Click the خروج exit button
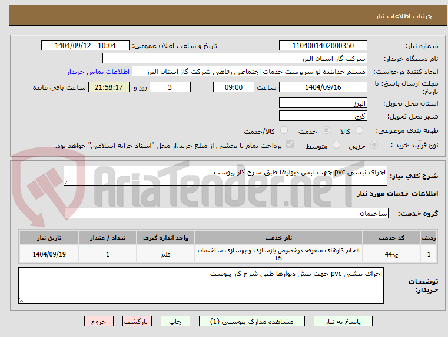The width and height of the screenshot is (448, 337). (x=98, y=321)
